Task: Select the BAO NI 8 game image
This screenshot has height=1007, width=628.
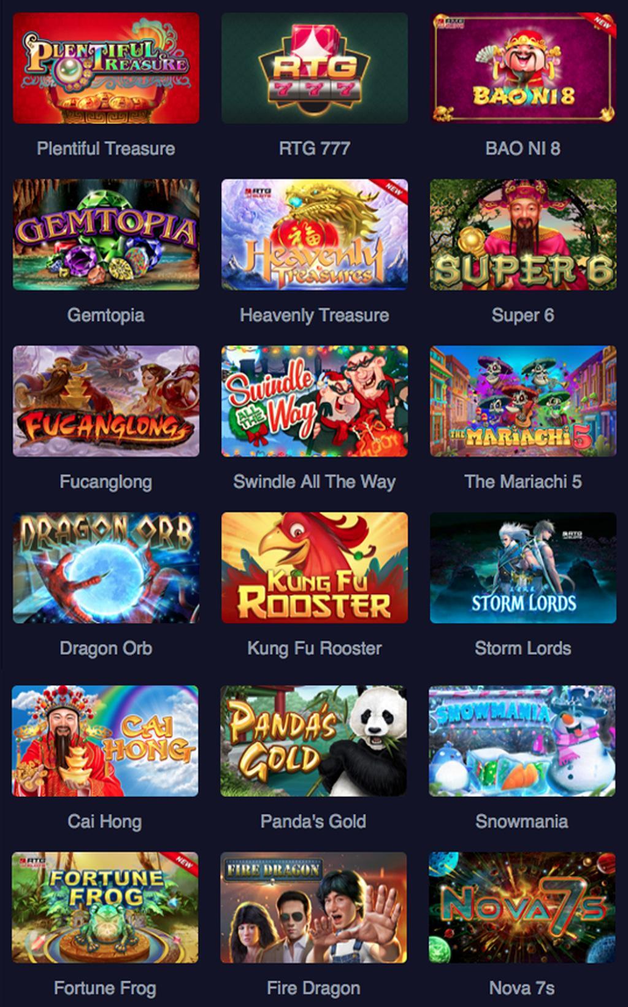Action: (523, 68)
